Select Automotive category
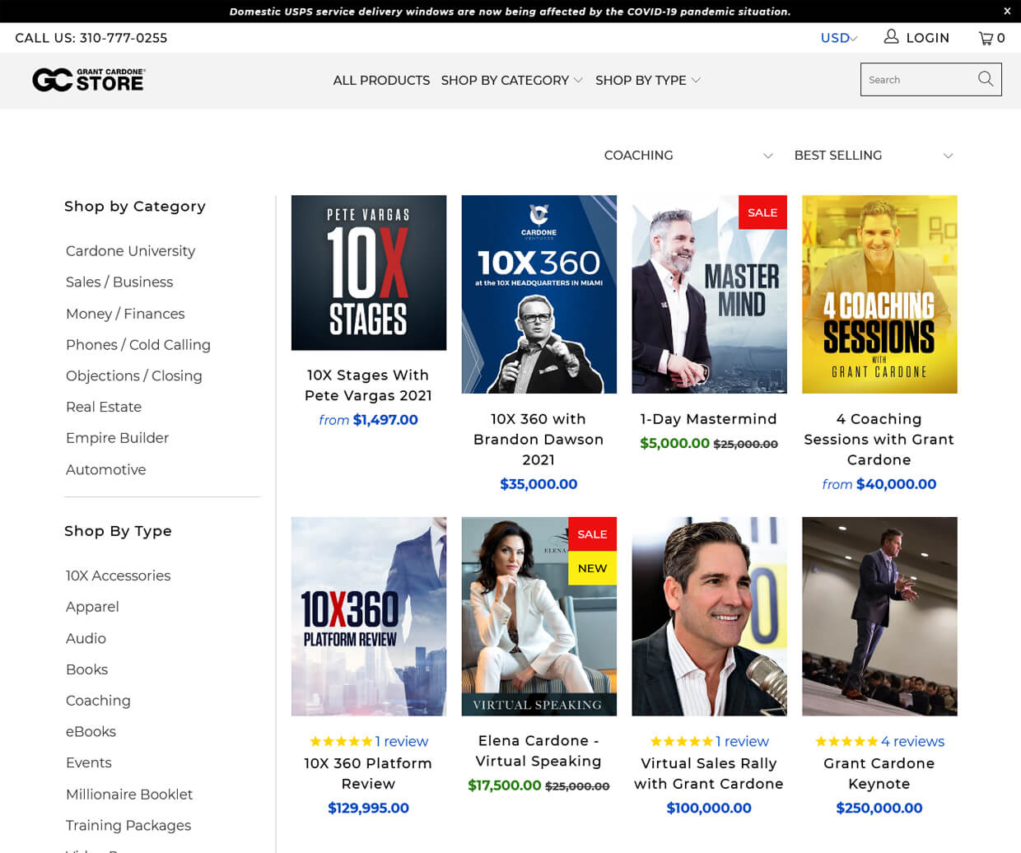The width and height of the screenshot is (1021, 853). [105, 469]
